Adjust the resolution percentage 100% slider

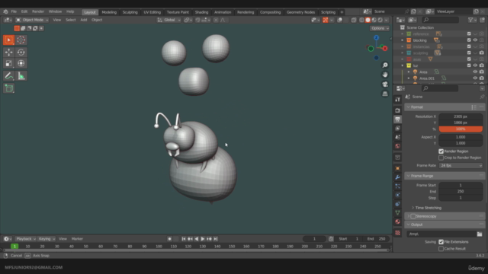461,129
